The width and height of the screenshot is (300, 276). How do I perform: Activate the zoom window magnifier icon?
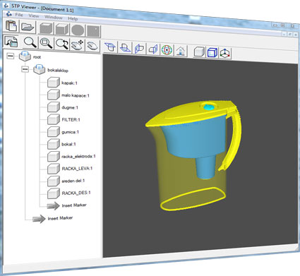click(46, 43)
